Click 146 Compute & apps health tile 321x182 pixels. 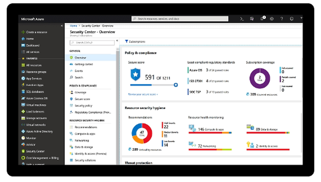210,129
